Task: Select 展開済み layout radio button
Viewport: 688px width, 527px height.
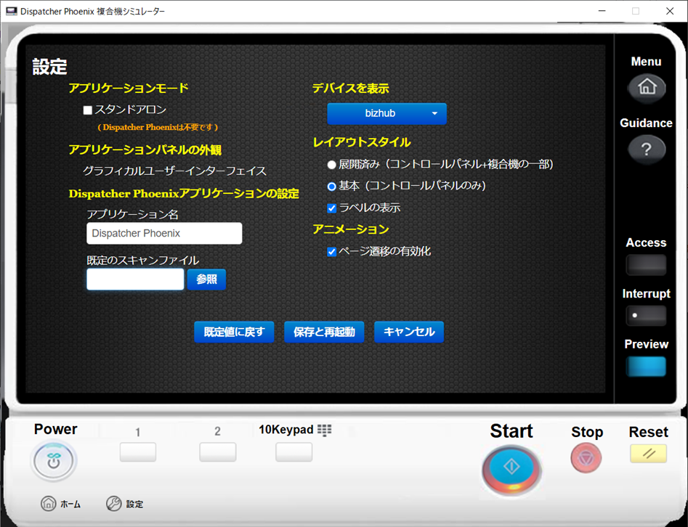Action: click(332, 165)
